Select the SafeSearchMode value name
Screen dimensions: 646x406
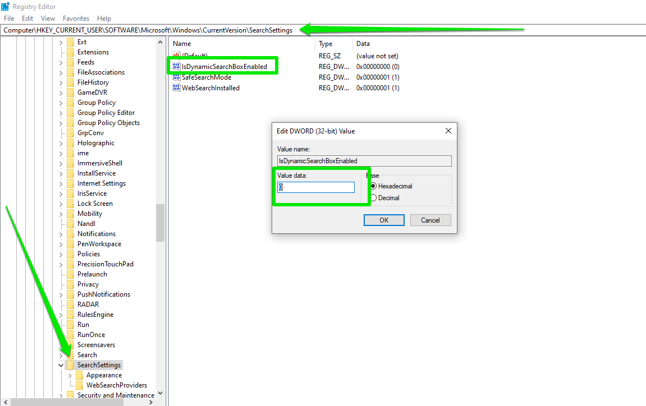pyautogui.click(x=207, y=77)
